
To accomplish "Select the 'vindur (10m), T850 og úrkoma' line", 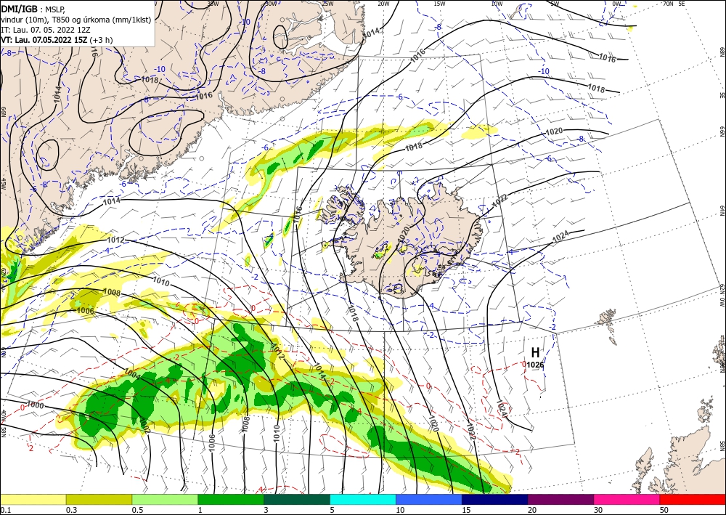I will [76, 20].
